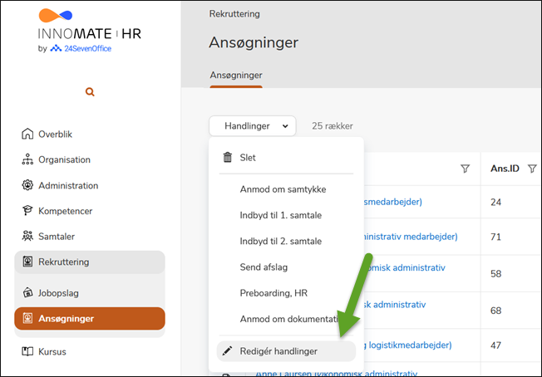Image resolution: width=542 pixels, height=377 pixels.
Task: Open the Samtaler section
Action: point(56,237)
